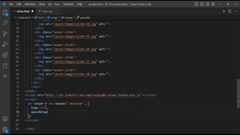Image resolution: width=240 pixels, height=135 pixels.
Task: Click the 'var' keyword on line 76
Action: point(30,103)
